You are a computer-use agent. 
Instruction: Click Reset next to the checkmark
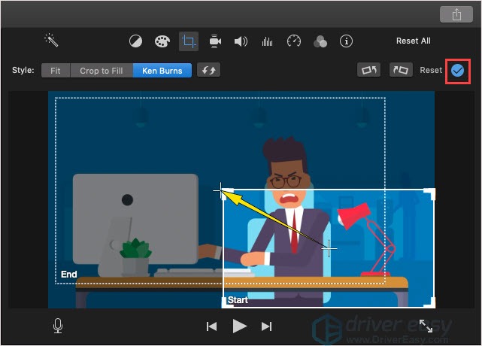click(x=431, y=70)
